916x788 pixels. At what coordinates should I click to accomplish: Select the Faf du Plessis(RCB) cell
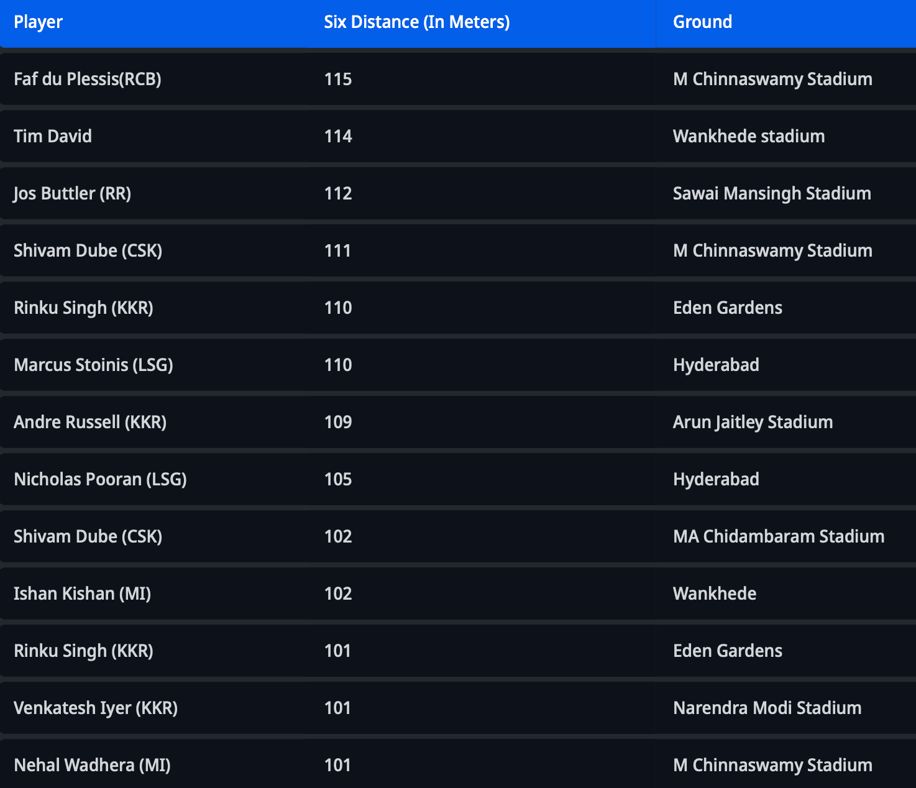88,80
